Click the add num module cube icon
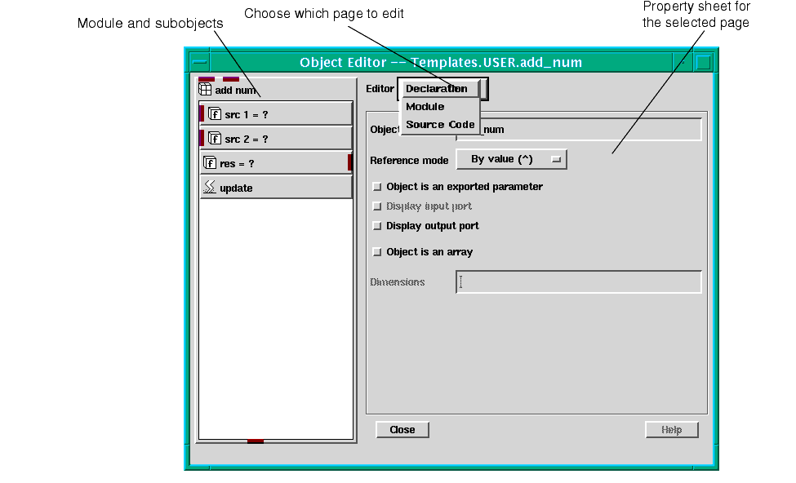This screenshot has height=483, width=796. (206, 90)
